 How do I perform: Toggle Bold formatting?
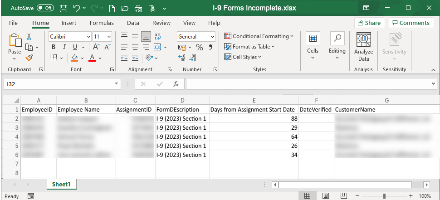pos(54,47)
